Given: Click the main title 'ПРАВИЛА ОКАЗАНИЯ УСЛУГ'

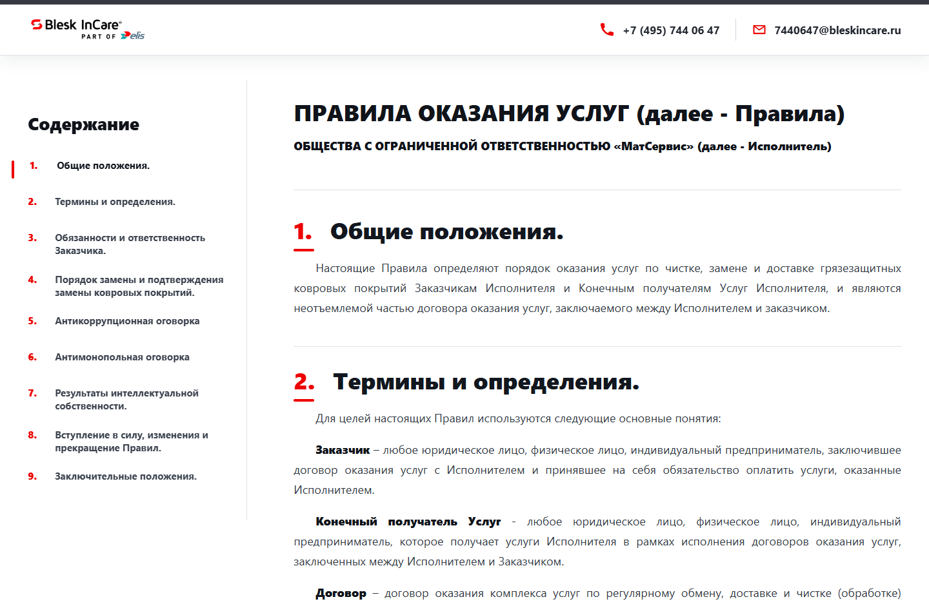Looking at the screenshot, I should click(461, 113).
